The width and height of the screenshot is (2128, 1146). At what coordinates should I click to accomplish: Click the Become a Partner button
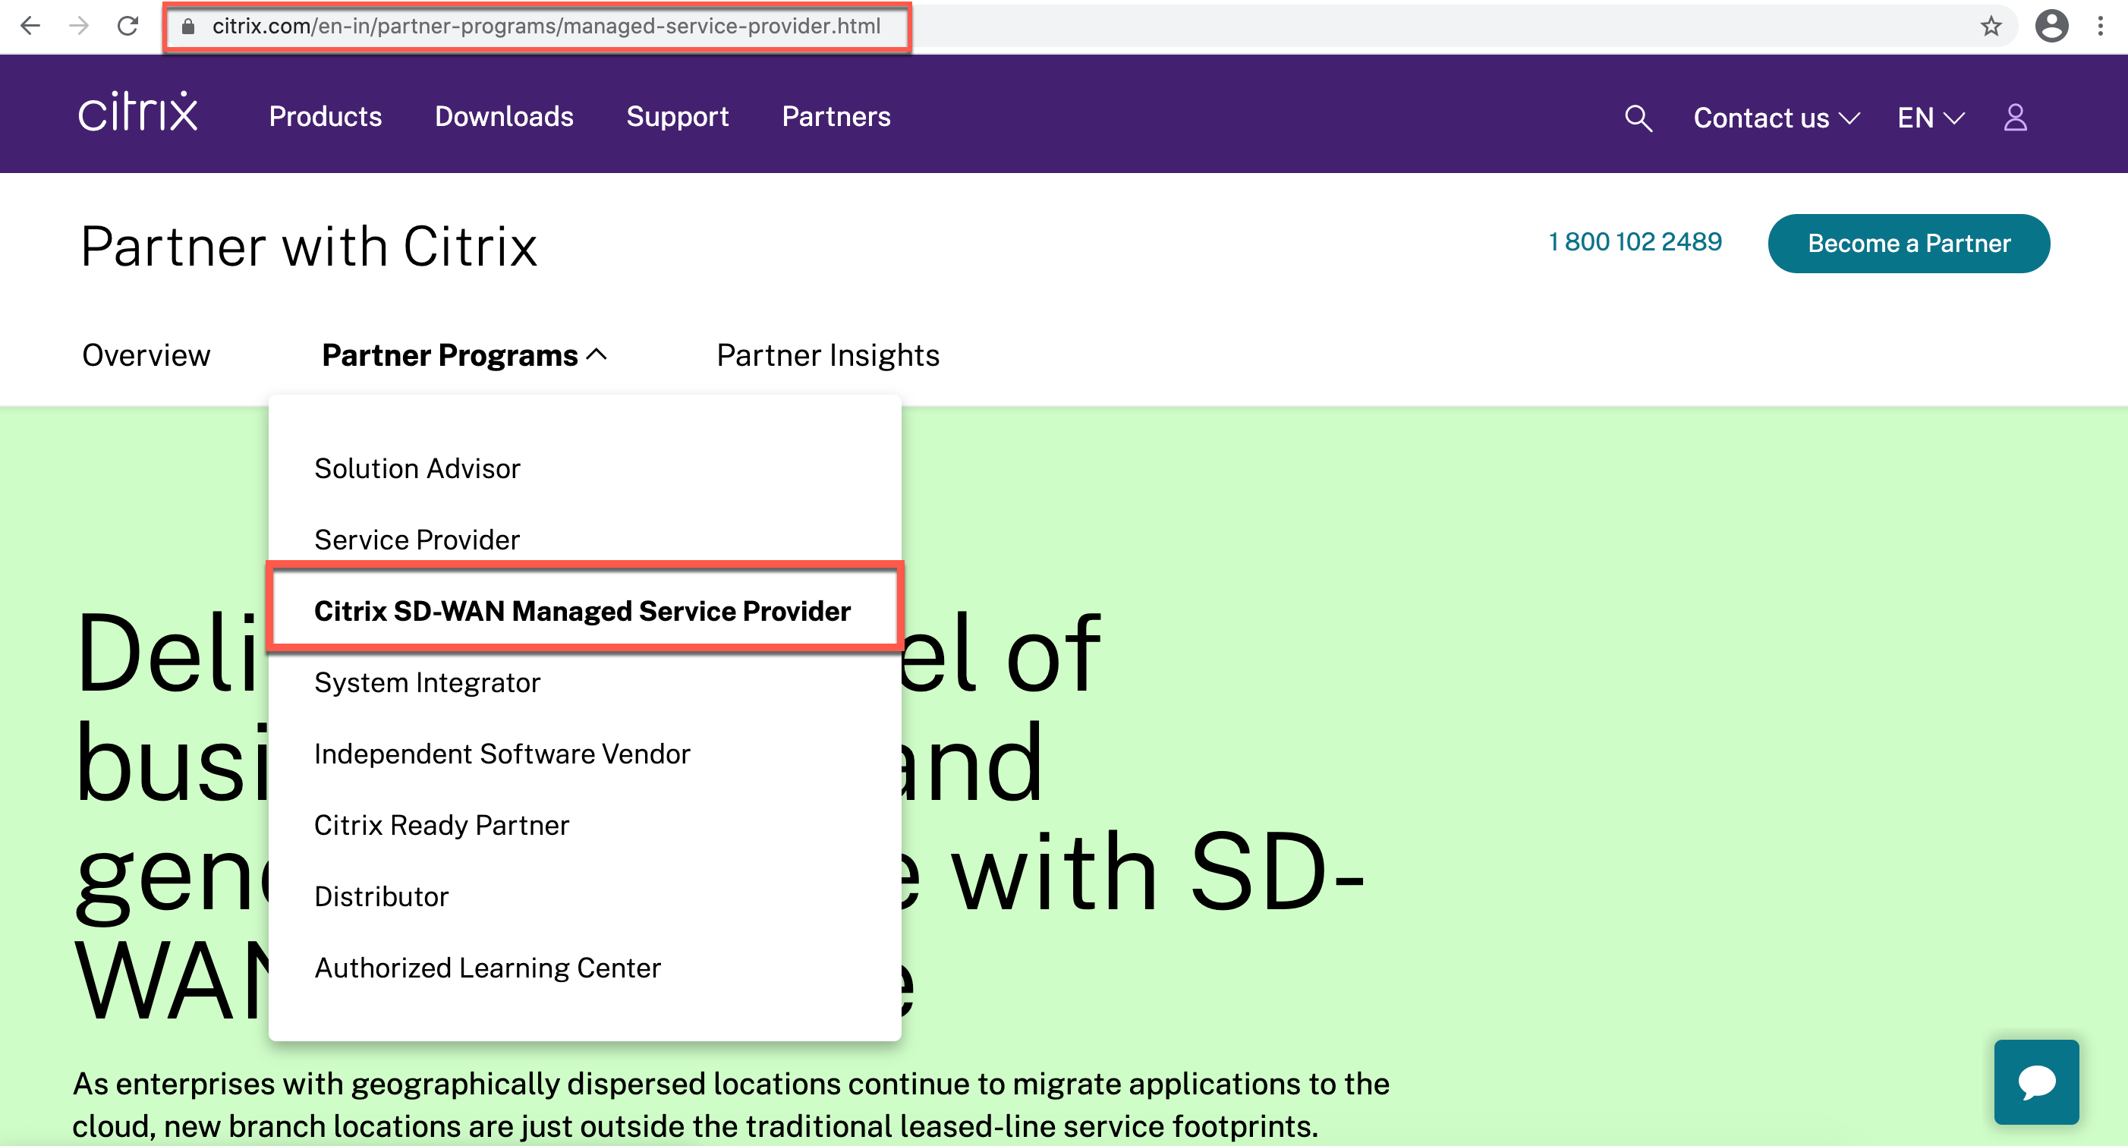(x=1908, y=244)
